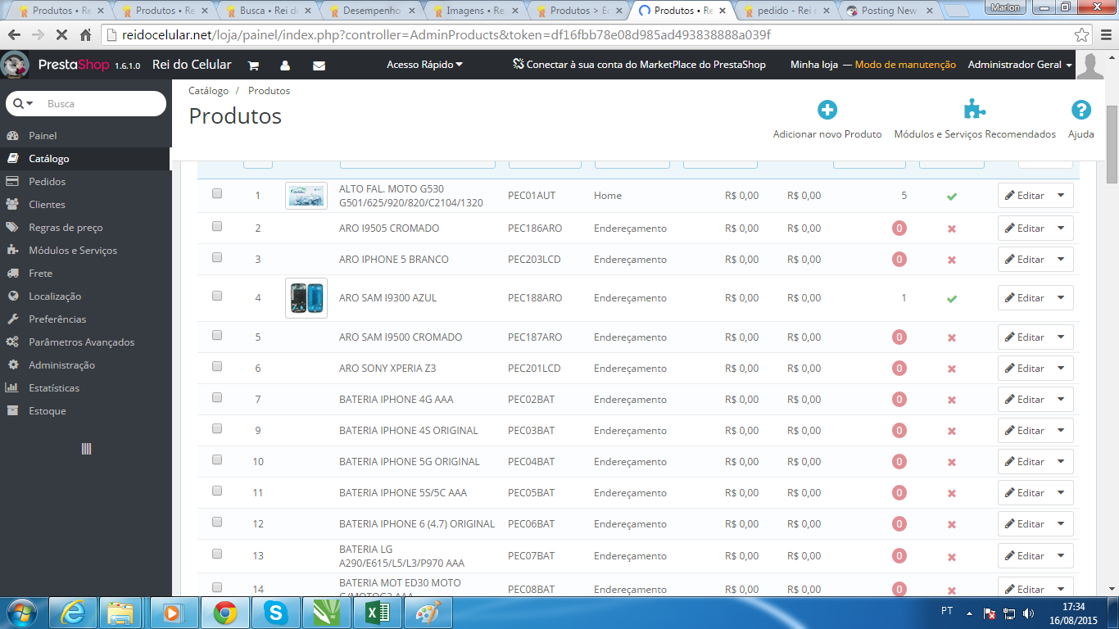Screen dimensions: 1119x629
Task: Open thumbnail image of ALTO FAL. MOTO G530
Action: [x=306, y=196]
